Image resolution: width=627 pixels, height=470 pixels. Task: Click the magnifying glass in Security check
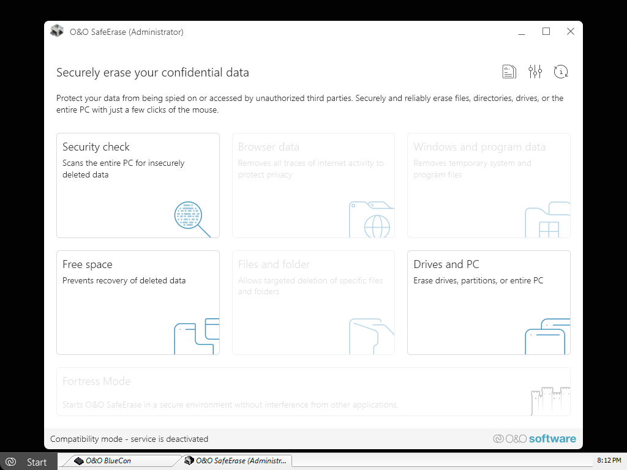(x=192, y=218)
